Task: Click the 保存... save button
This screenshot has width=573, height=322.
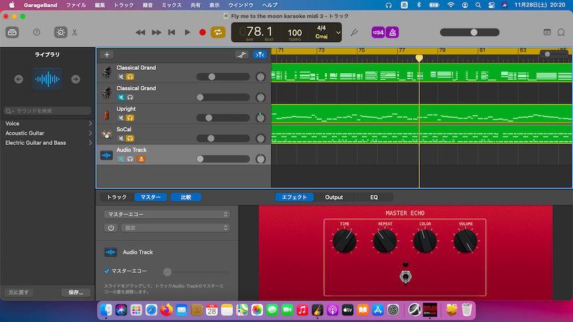Action: (76, 293)
